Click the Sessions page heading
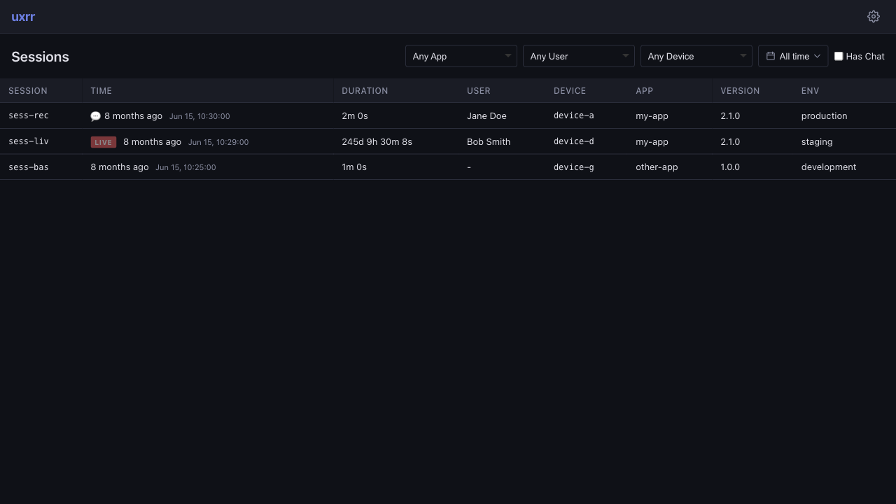The height and width of the screenshot is (504, 896). [40, 57]
